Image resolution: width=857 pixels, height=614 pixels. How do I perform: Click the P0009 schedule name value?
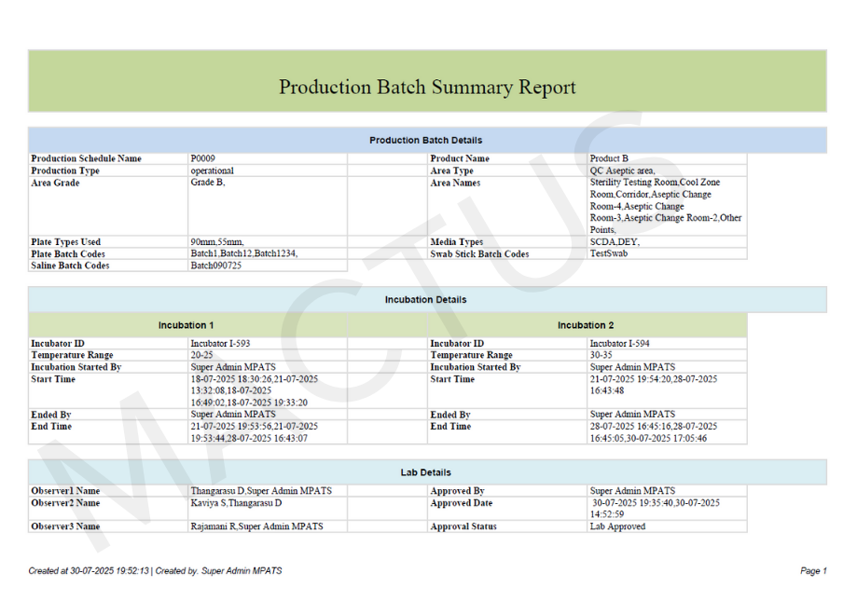coord(202,159)
